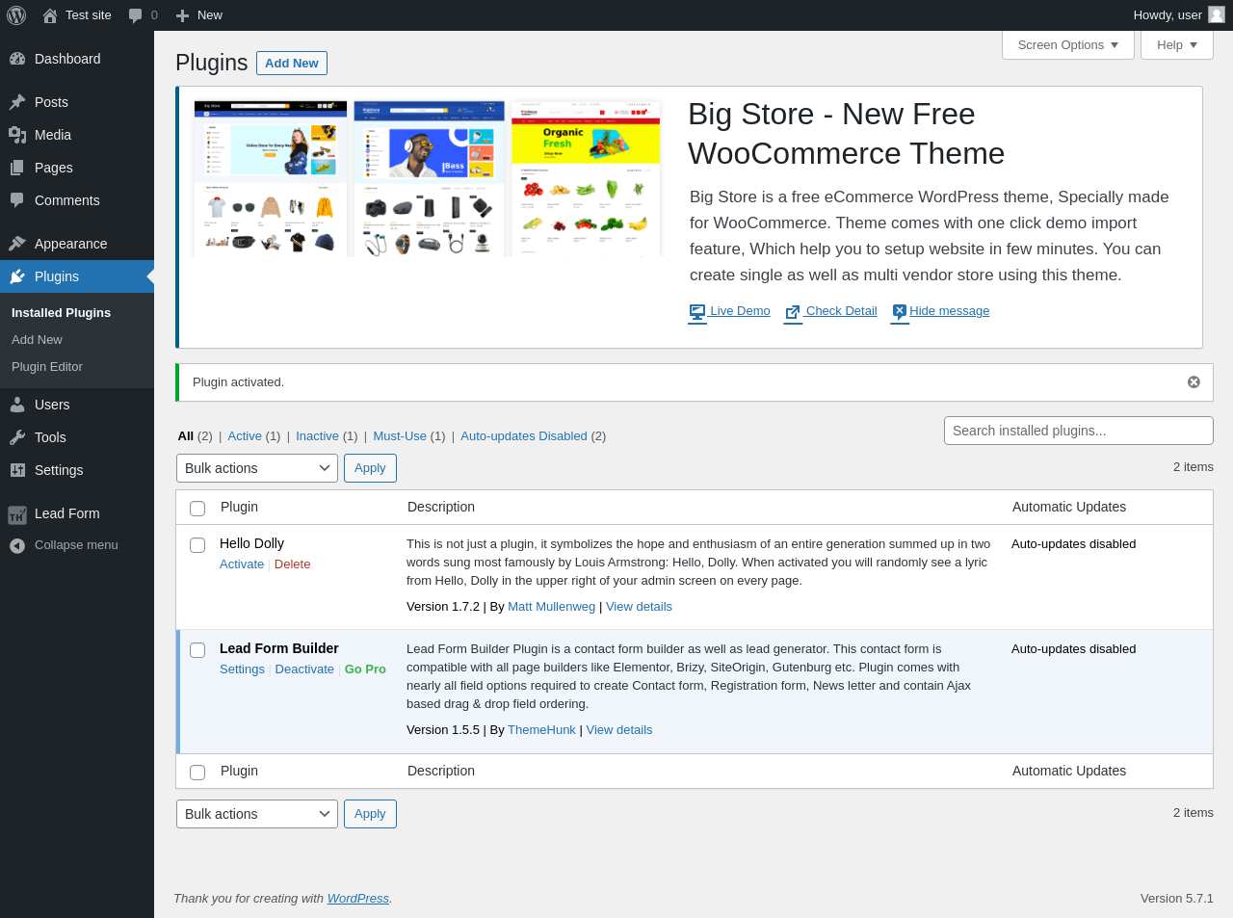Show All plugins filter
The width and height of the screenshot is (1233, 918).
[186, 436]
